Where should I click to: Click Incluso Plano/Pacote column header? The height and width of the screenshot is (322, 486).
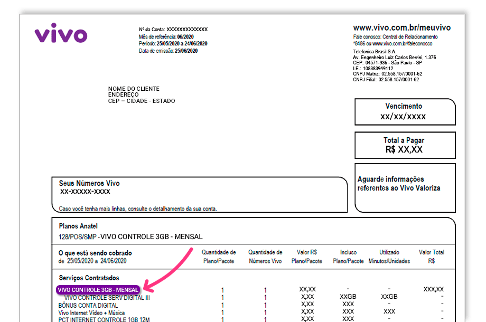348,257
